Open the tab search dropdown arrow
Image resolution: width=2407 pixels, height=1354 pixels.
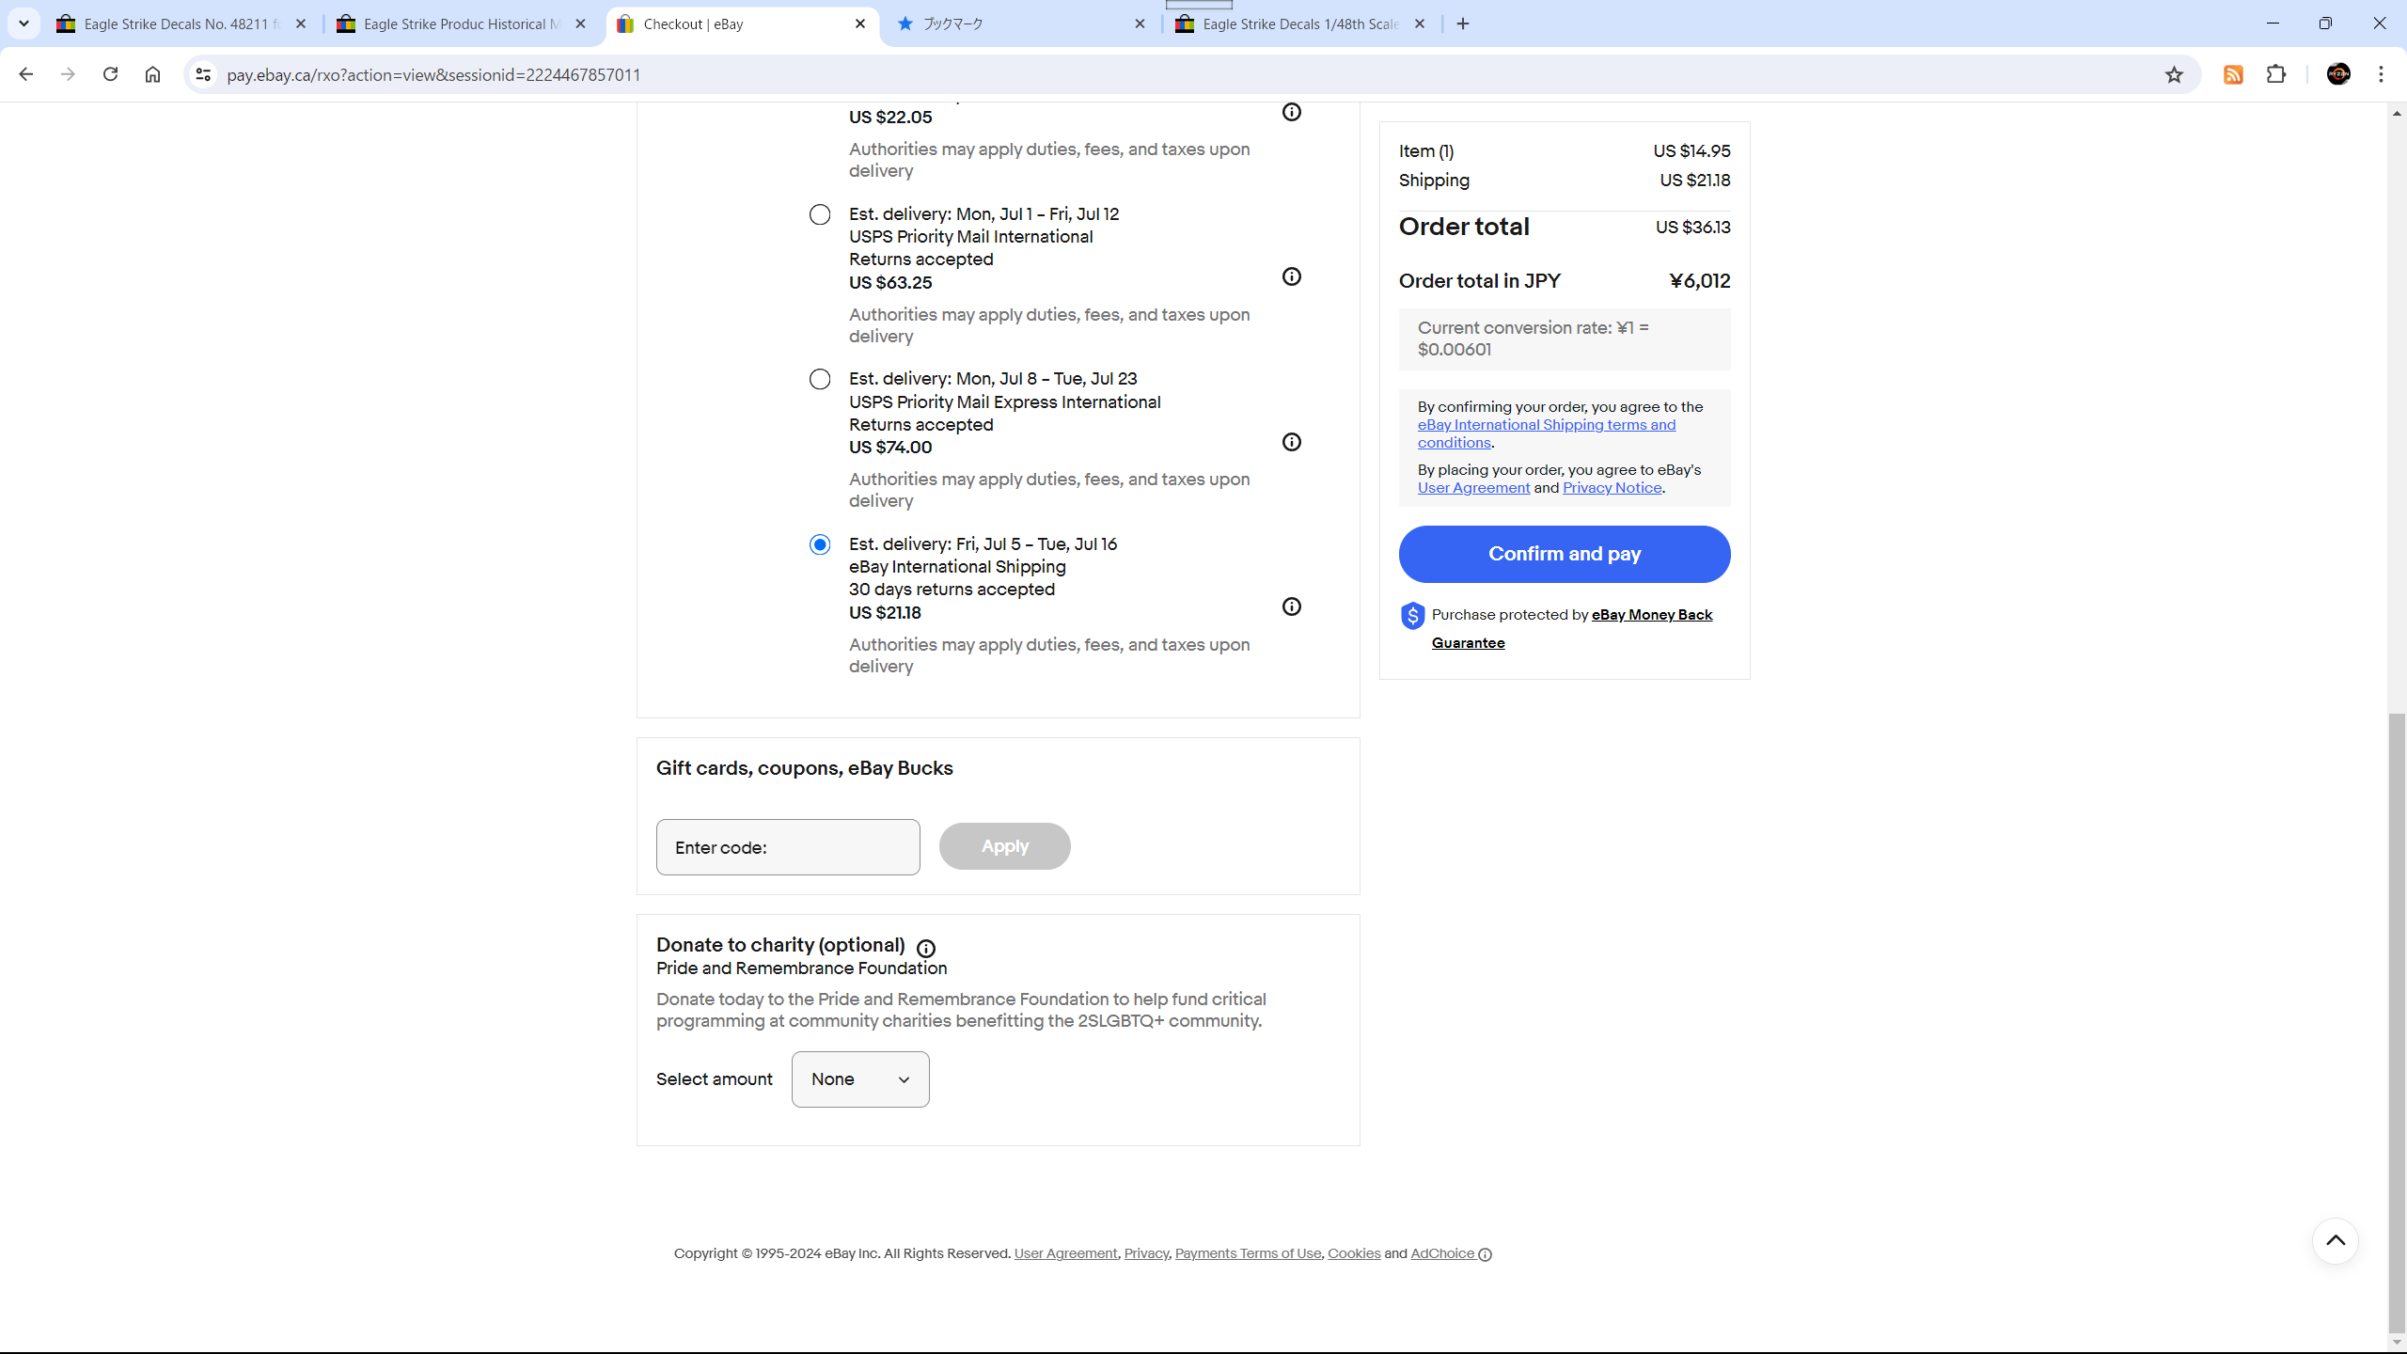click(24, 24)
